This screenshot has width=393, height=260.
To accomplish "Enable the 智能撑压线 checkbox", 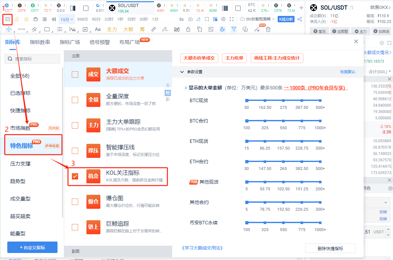I will pos(75,151).
